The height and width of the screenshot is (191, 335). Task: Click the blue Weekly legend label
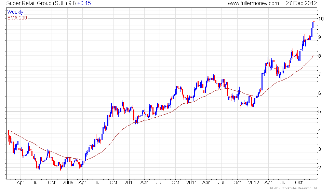(15, 12)
